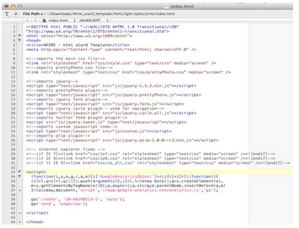Collapse the html tag fold on line 3
The width and height of the screenshot is (299, 228).
pos(20,36)
